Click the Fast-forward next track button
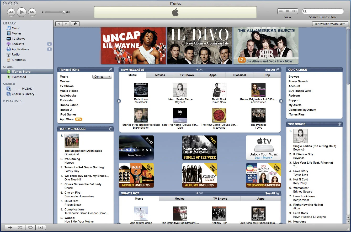Viewport: 351px width, 232px height. pos(32,12)
